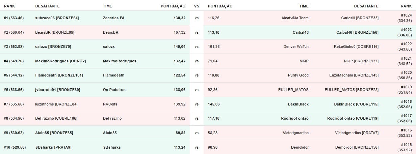The width and height of the screenshot is (416, 154).
Task: Click the Os Padeiros team name
Action: tap(114, 90)
